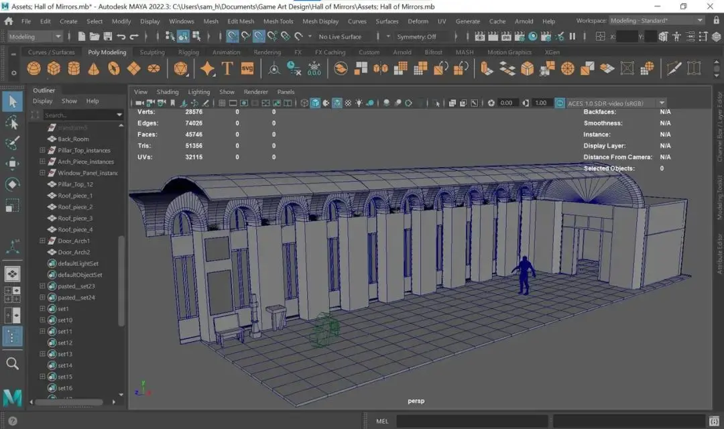Click the search magnifier icon in sidebar
724x429 pixels.
(x=13, y=364)
